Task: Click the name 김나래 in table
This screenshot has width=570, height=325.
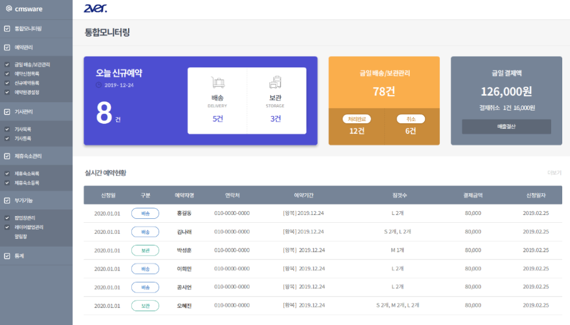Action: (x=184, y=232)
